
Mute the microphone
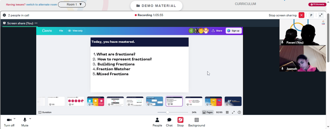click(x=25, y=122)
